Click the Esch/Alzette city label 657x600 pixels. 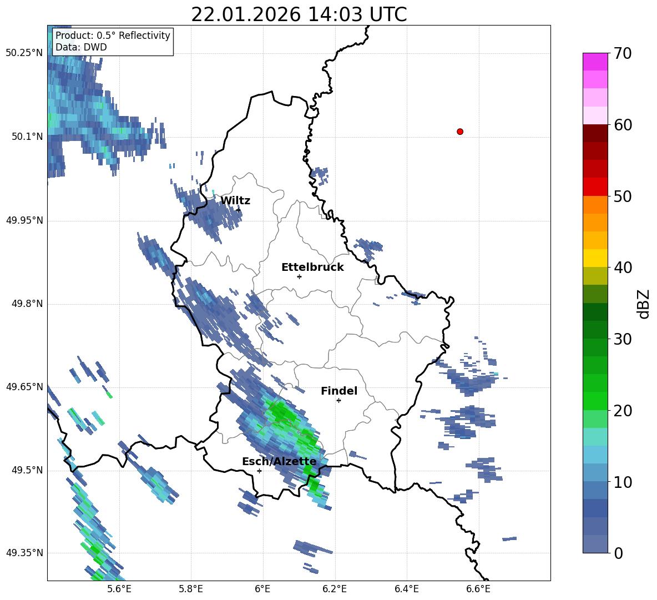pos(279,462)
